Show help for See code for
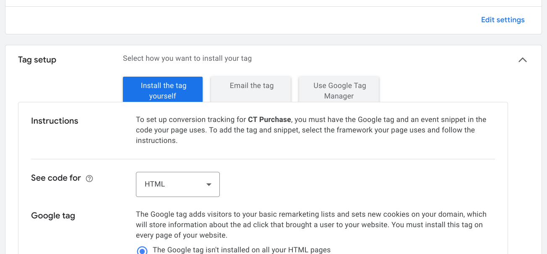The width and height of the screenshot is (547, 254). coord(89,179)
